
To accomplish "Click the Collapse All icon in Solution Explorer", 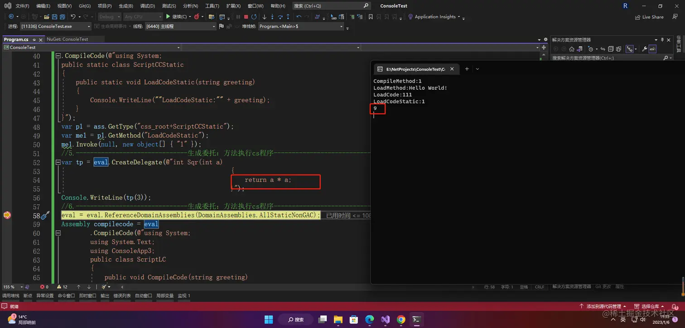I will coord(611,49).
